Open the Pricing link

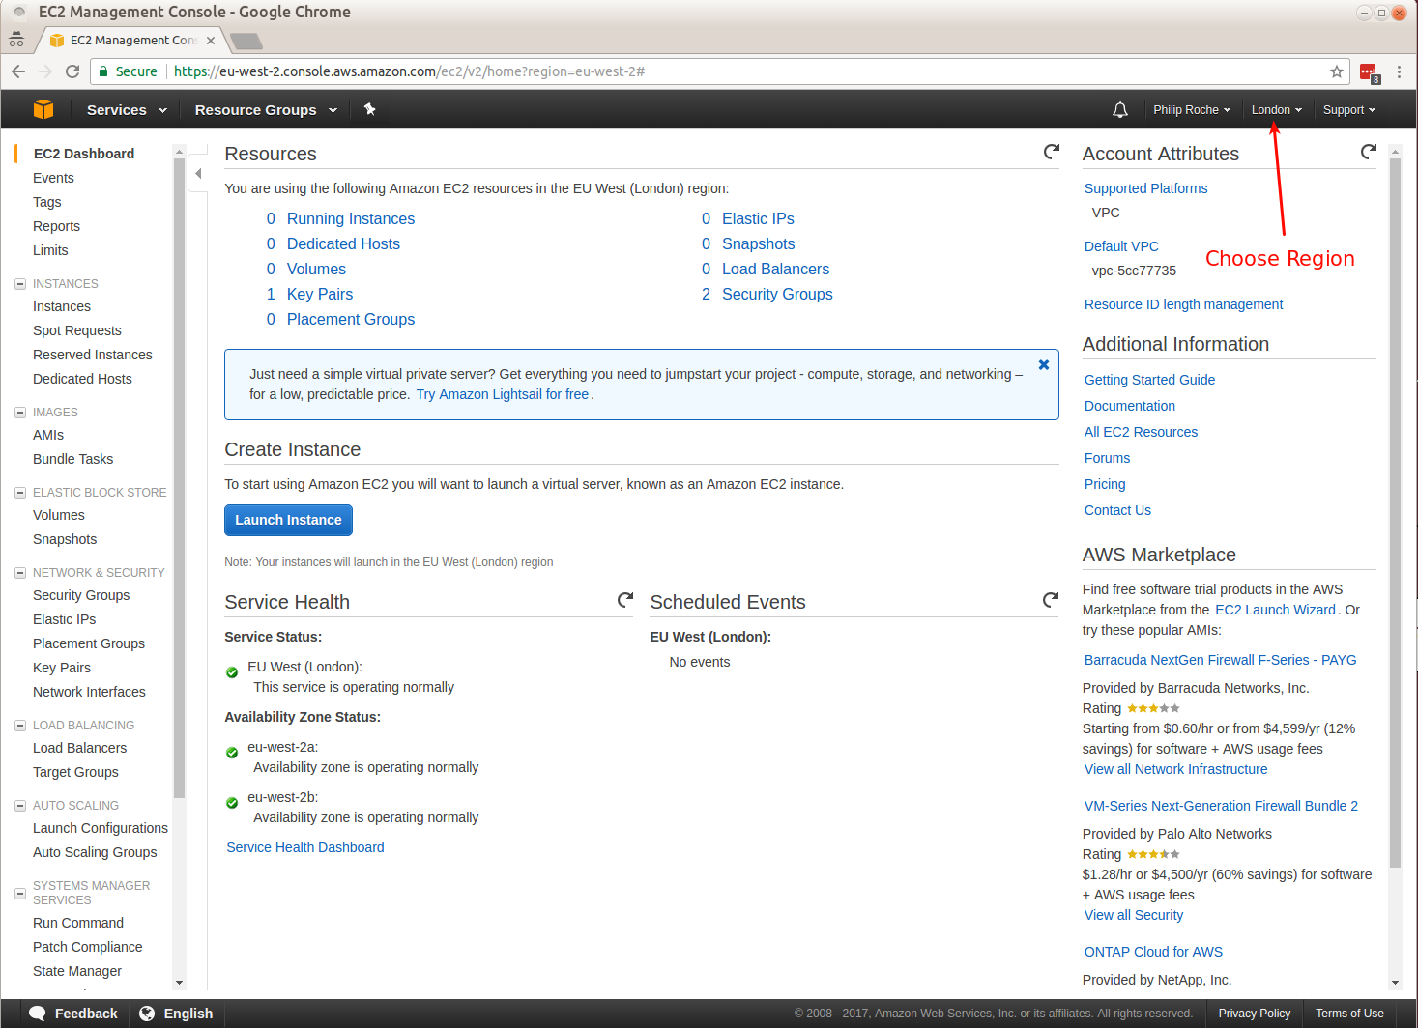coord(1105,484)
